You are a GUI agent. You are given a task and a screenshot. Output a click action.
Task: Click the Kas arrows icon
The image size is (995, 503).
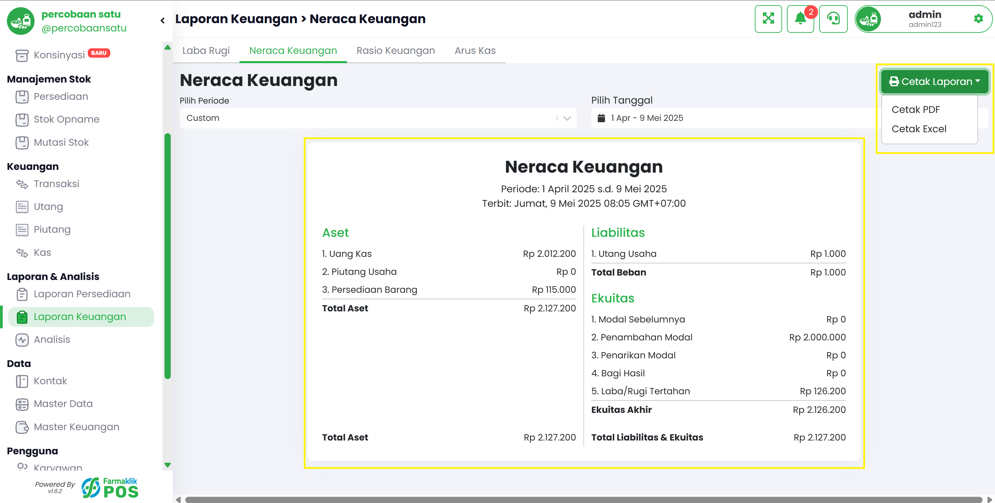(22, 253)
